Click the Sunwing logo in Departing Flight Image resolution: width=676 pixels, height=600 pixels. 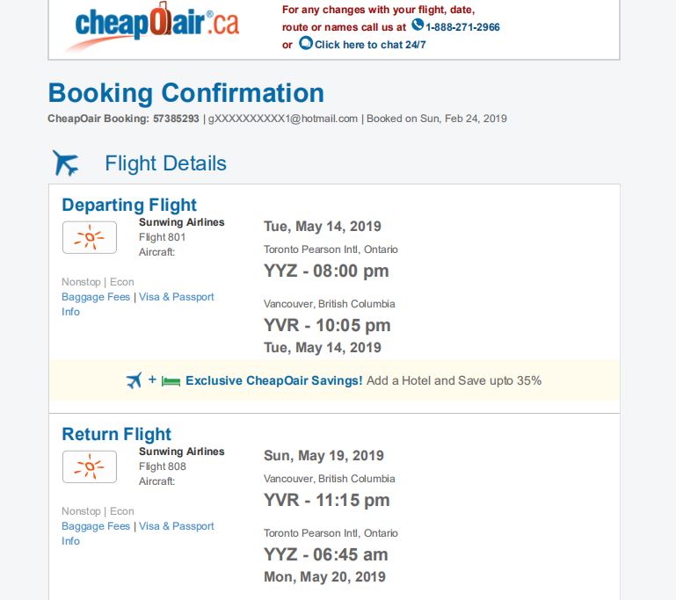point(89,237)
